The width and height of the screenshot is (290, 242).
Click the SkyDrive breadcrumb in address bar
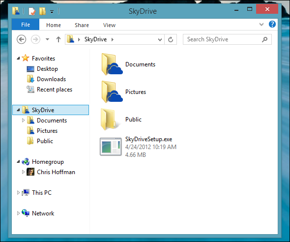pyautogui.click(x=95, y=39)
